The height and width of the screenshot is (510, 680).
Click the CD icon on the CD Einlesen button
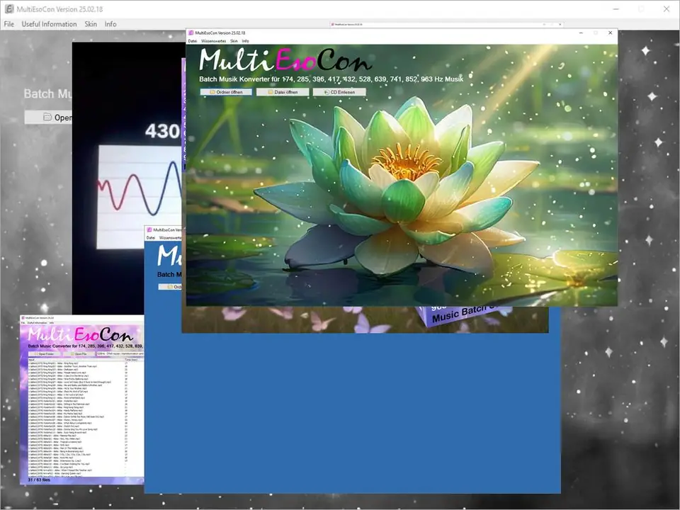tap(327, 92)
